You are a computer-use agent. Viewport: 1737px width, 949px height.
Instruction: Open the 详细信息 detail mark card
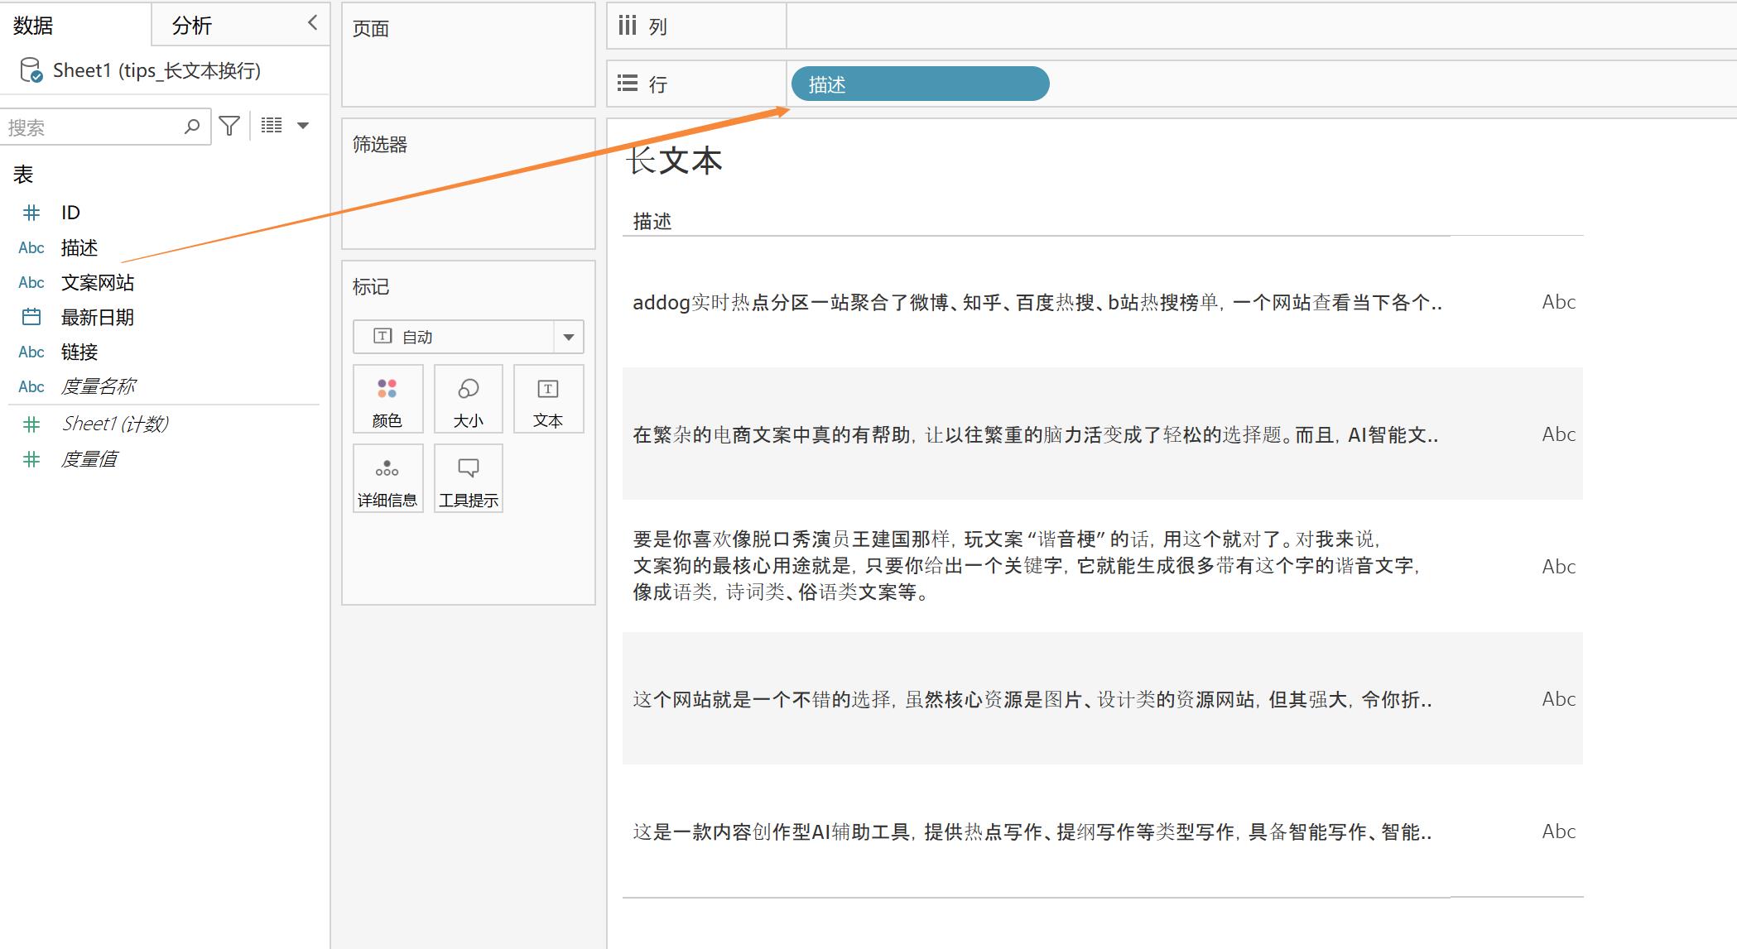pyautogui.click(x=387, y=478)
